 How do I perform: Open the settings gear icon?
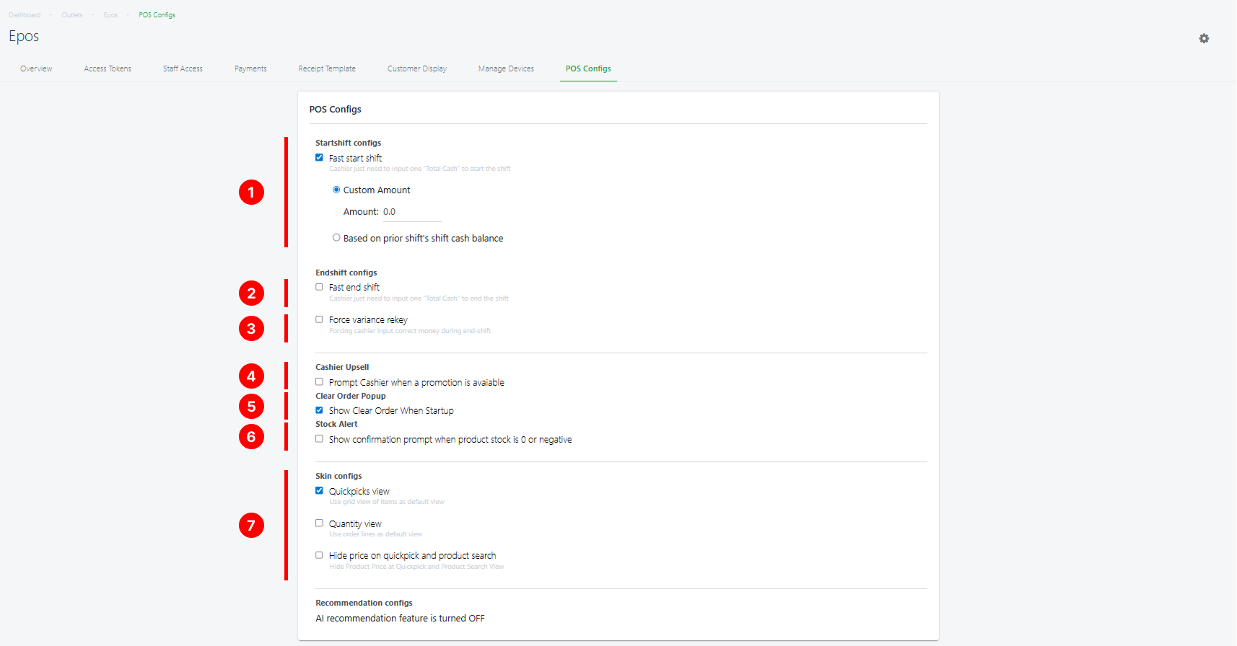(x=1204, y=38)
